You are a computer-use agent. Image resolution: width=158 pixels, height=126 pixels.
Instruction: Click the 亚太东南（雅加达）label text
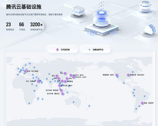click(53, 94)
